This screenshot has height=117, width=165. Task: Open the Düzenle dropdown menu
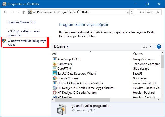[x=61, y=46]
